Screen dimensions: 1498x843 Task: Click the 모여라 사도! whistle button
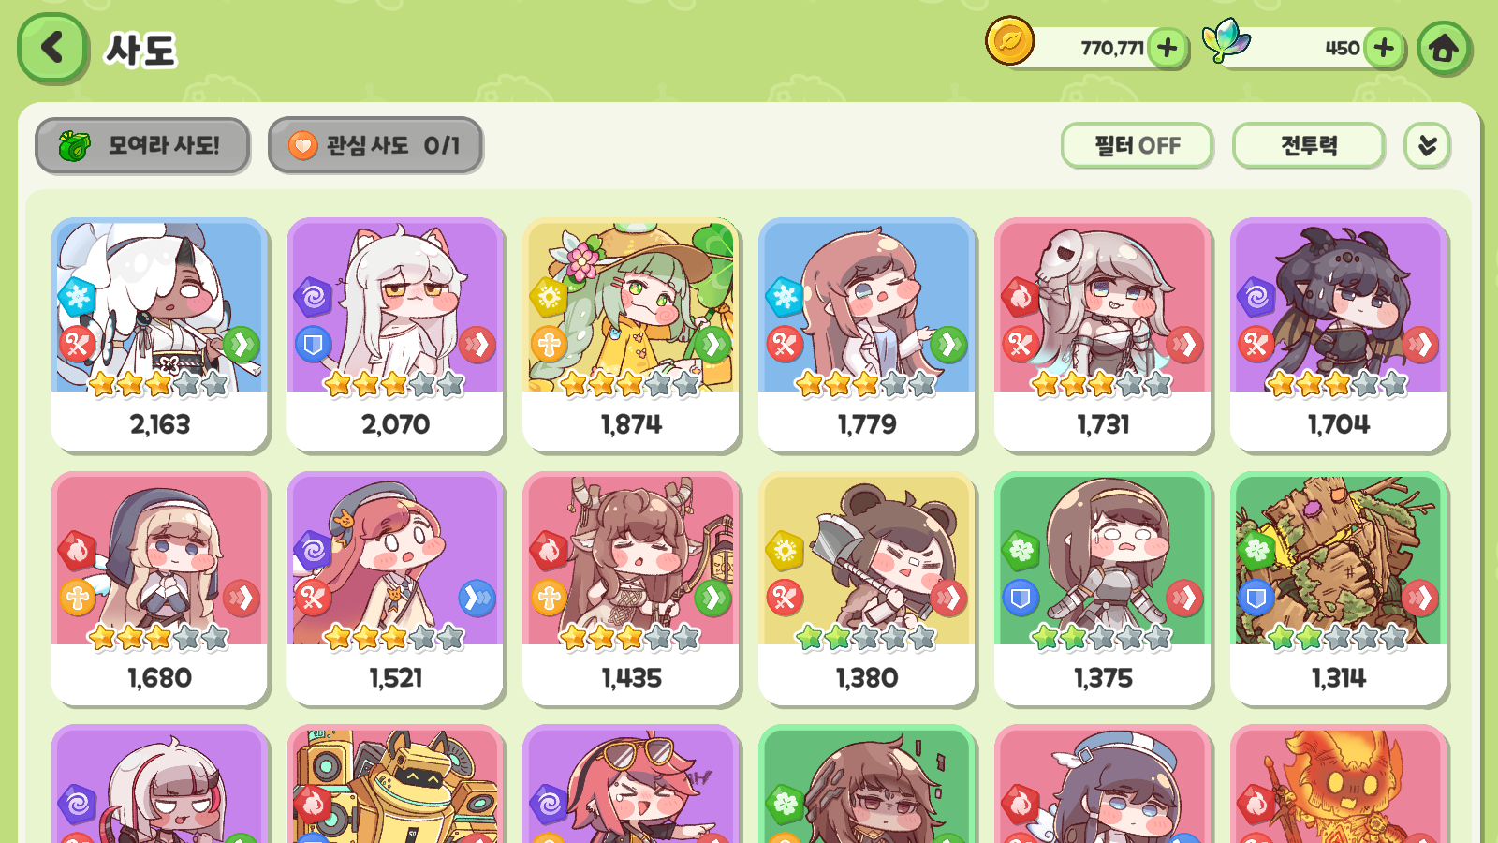[142, 145]
